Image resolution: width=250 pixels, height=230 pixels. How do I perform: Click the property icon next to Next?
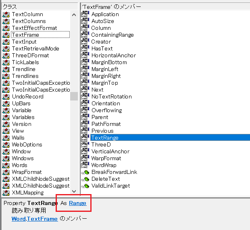85,90
